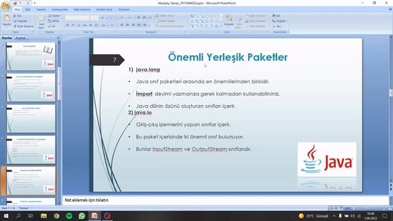
Task: Close the slides thumbnail pane
Action: coord(58,38)
